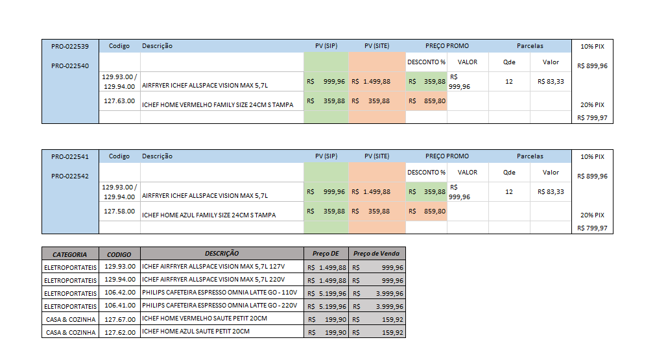Click the Preço DE column header

coord(326,254)
